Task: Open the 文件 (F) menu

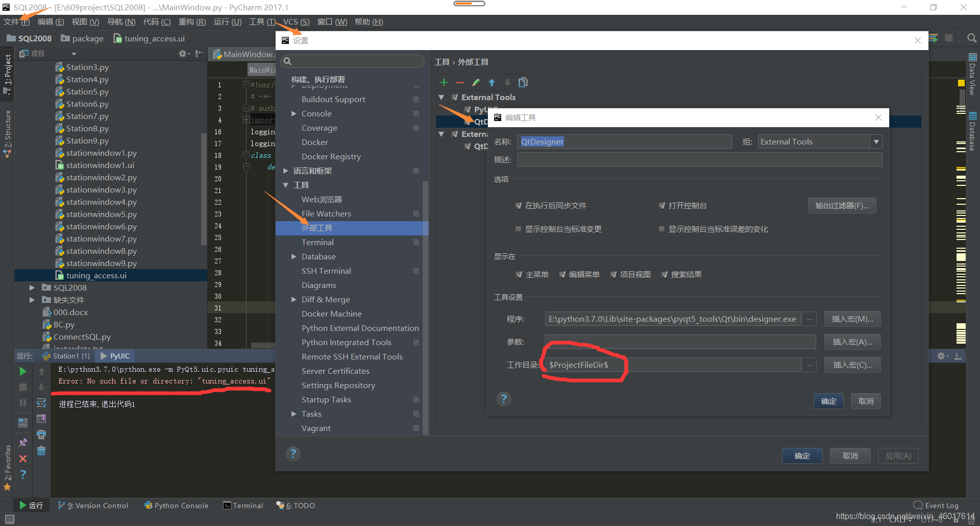Action: point(16,22)
